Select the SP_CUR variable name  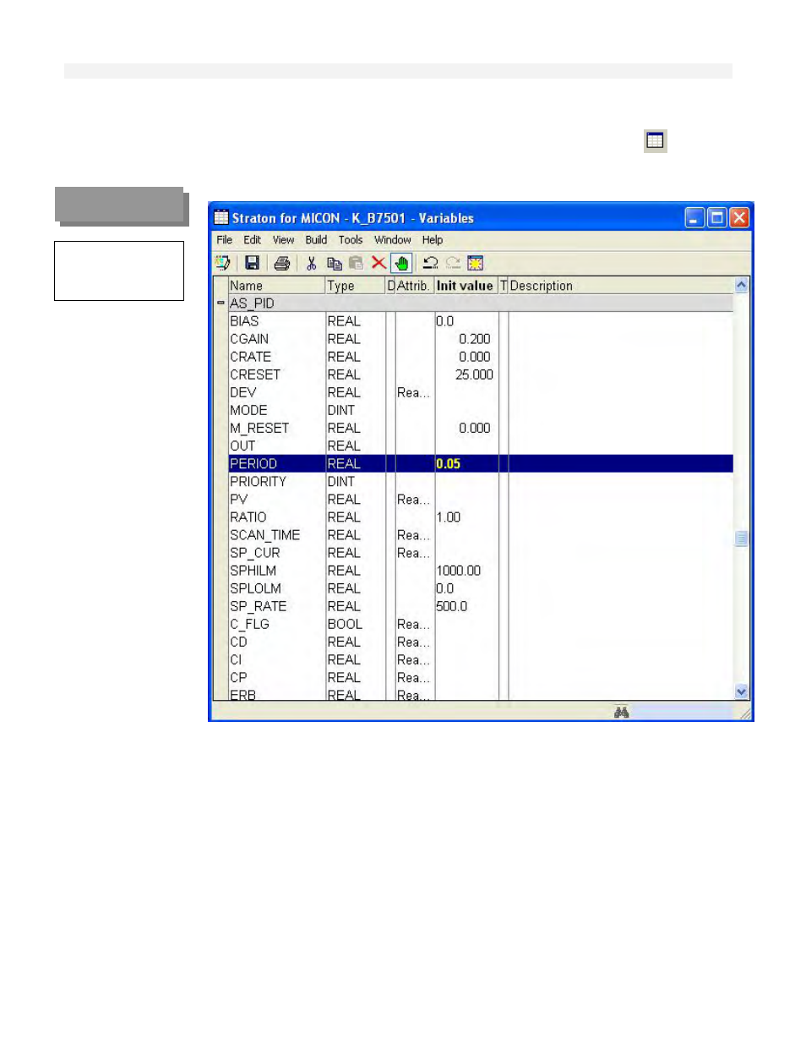[255, 552]
